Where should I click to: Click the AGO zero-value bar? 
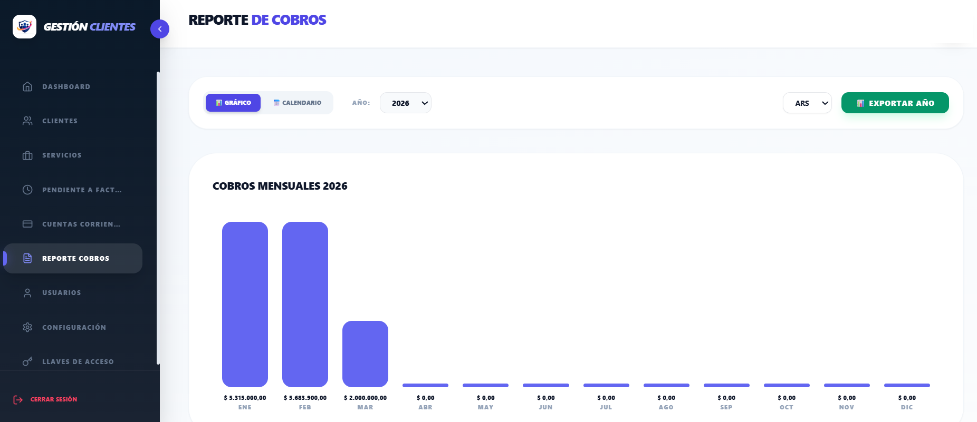(x=666, y=385)
